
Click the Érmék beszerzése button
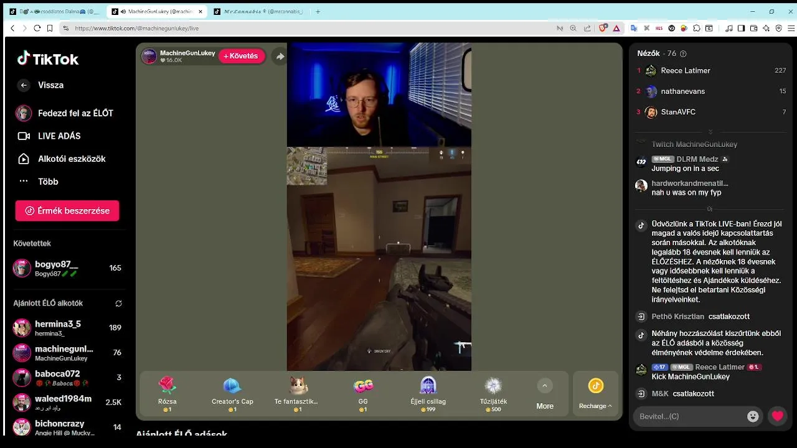pyautogui.click(x=67, y=210)
